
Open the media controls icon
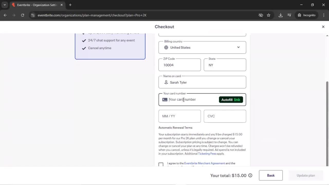point(289,15)
